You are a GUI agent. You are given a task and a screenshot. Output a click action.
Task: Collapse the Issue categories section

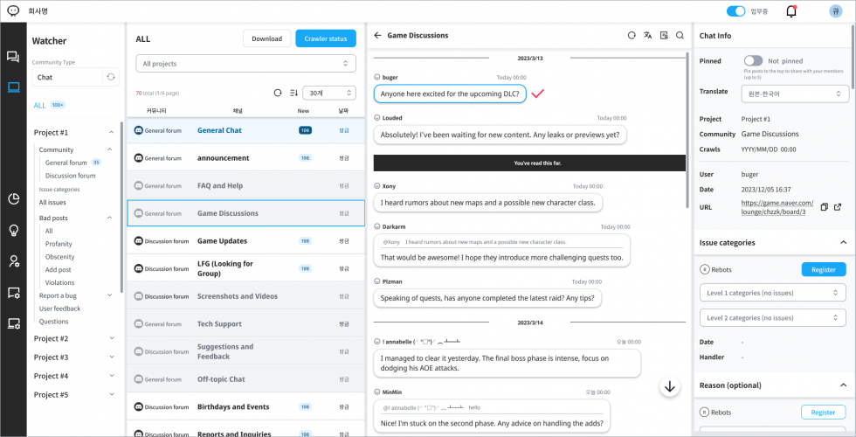[843, 243]
